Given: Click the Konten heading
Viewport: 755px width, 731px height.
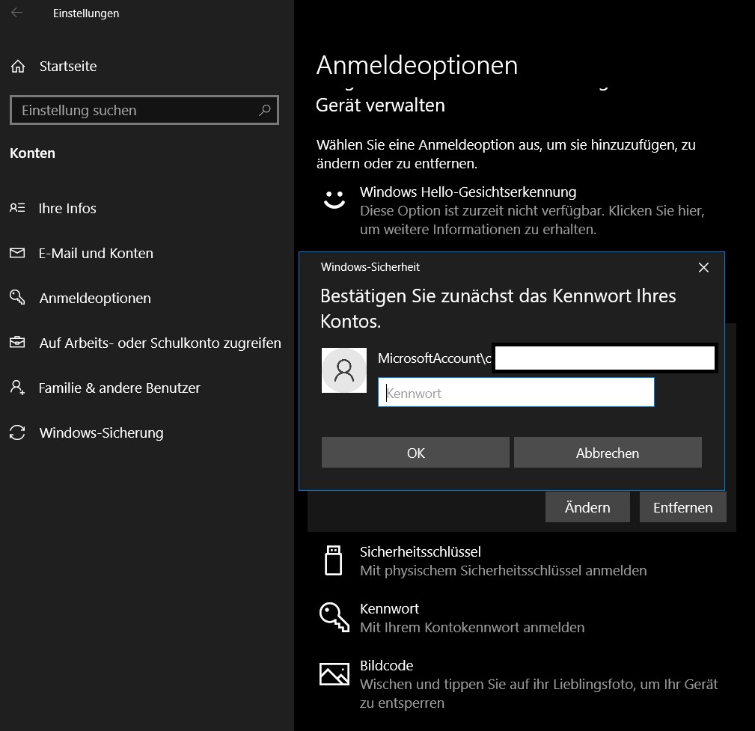Looking at the screenshot, I should (32, 153).
